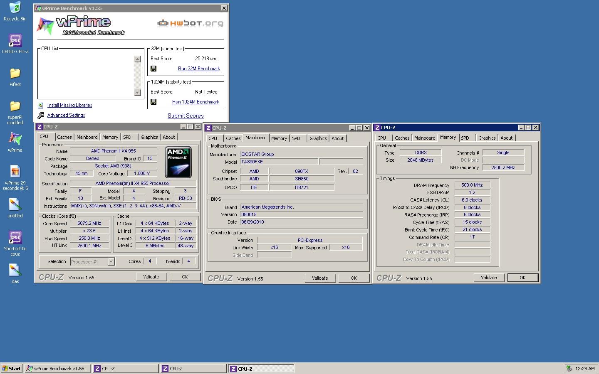Open CPU tab in right CPU-Z window
Viewport: 599px width, 374px height.
click(x=382, y=138)
